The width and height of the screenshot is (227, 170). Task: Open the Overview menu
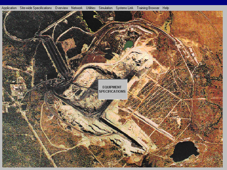pos(61,8)
